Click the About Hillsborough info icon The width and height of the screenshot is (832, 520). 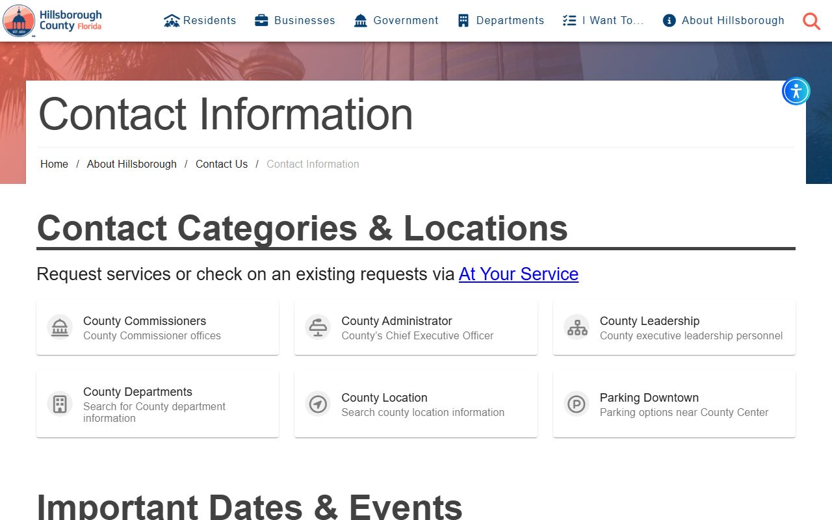point(669,21)
